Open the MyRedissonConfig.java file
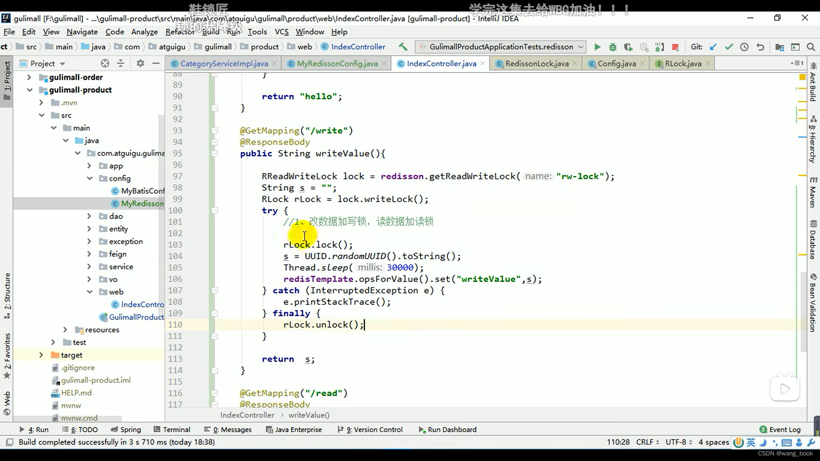This screenshot has height=461, width=820. tap(337, 63)
